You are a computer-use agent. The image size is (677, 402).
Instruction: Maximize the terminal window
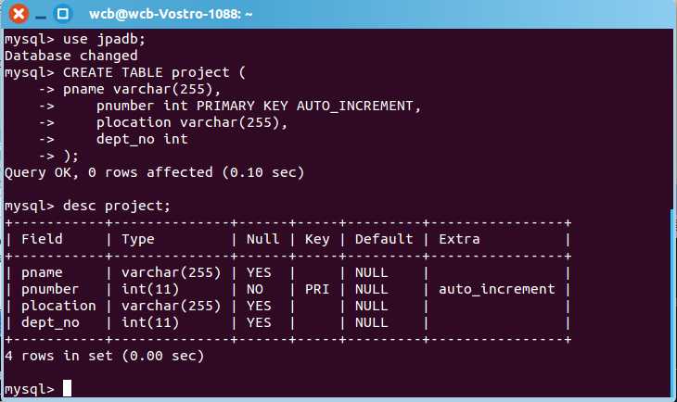(63, 14)
